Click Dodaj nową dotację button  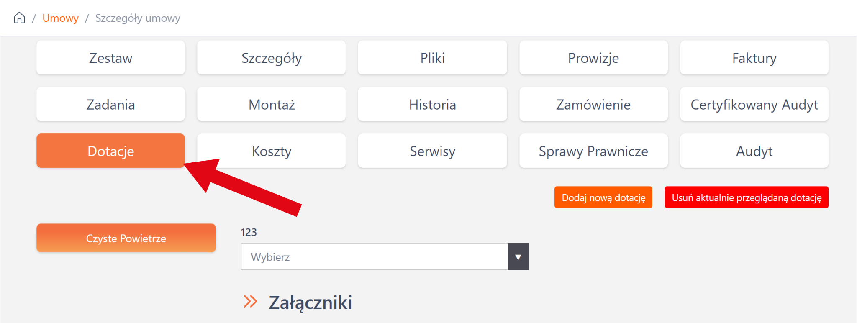603,197
